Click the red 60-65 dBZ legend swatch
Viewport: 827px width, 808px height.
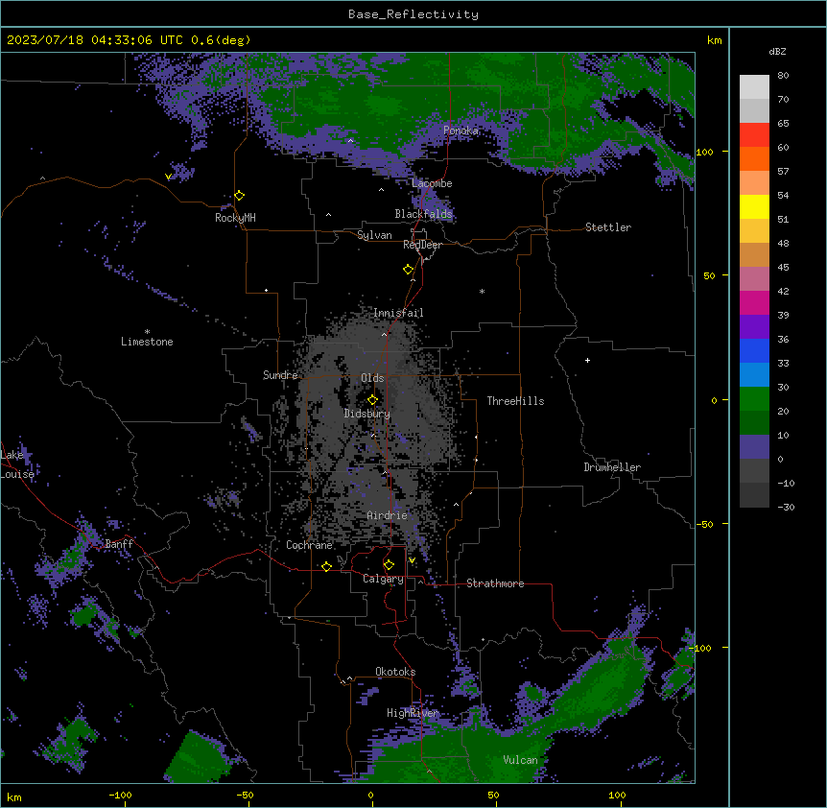point(754,135)
